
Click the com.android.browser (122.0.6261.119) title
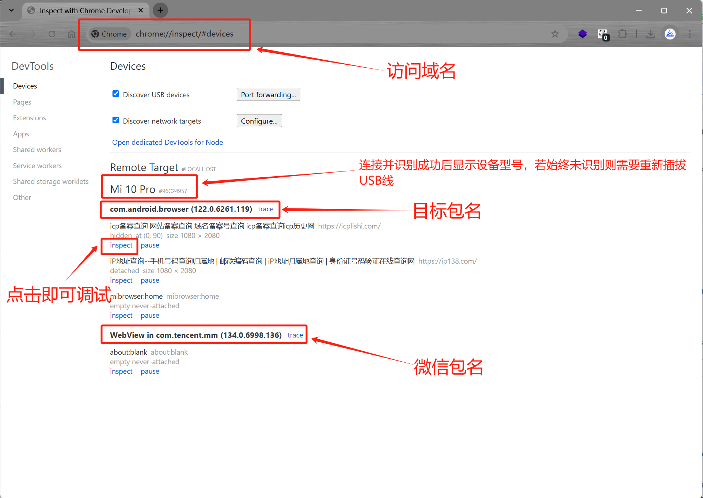(x=181, y=209)
